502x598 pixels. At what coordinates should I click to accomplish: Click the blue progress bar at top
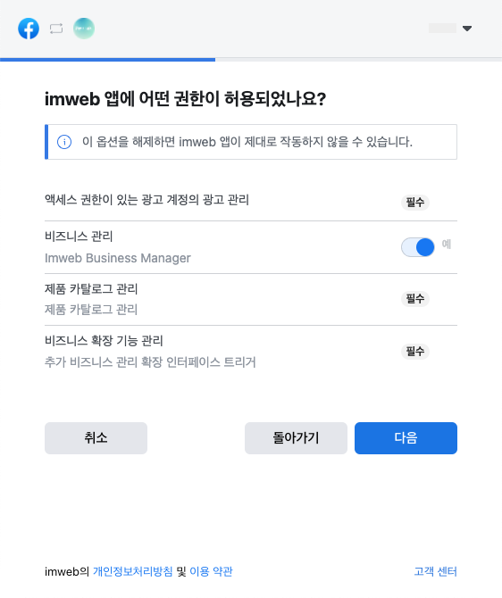(108, 60)
